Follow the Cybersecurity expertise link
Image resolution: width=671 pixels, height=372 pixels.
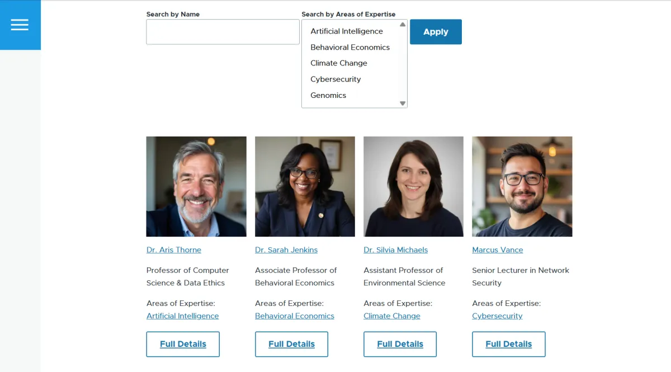pos(497,316)
